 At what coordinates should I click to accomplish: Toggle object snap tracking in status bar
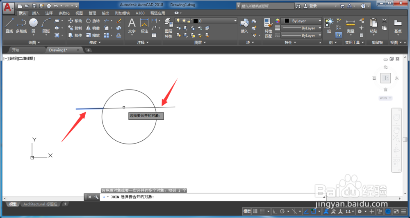[x=306, y=211]
